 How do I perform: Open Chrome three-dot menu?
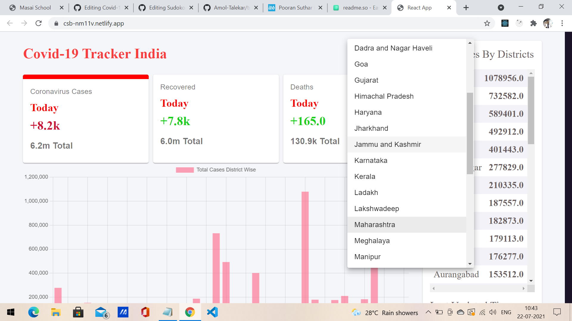(x=562, y=23)
